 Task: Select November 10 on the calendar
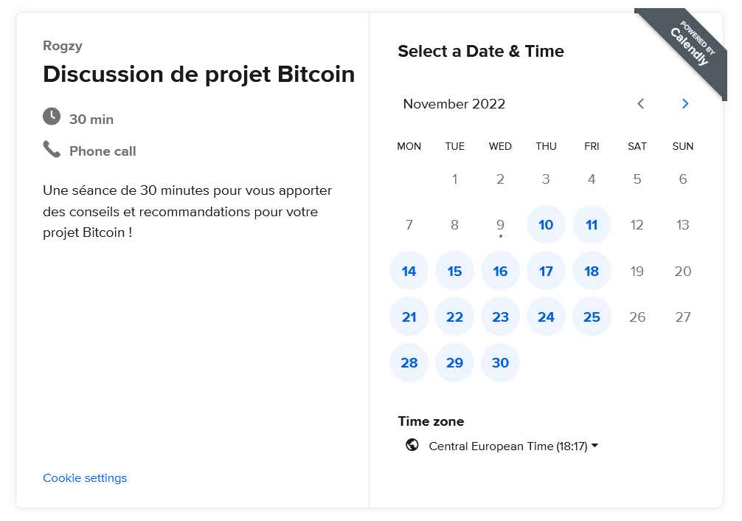(x=546, y=225)
